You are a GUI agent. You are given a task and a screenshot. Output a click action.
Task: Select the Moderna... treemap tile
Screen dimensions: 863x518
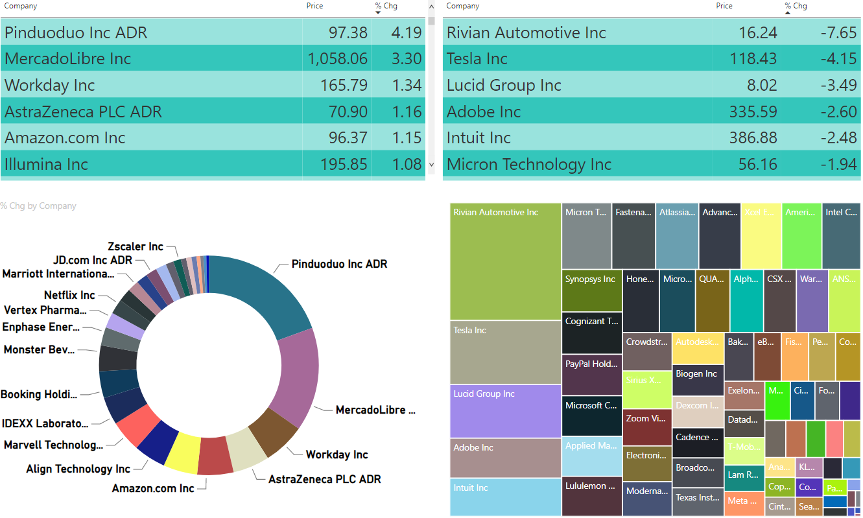[647, 499]
